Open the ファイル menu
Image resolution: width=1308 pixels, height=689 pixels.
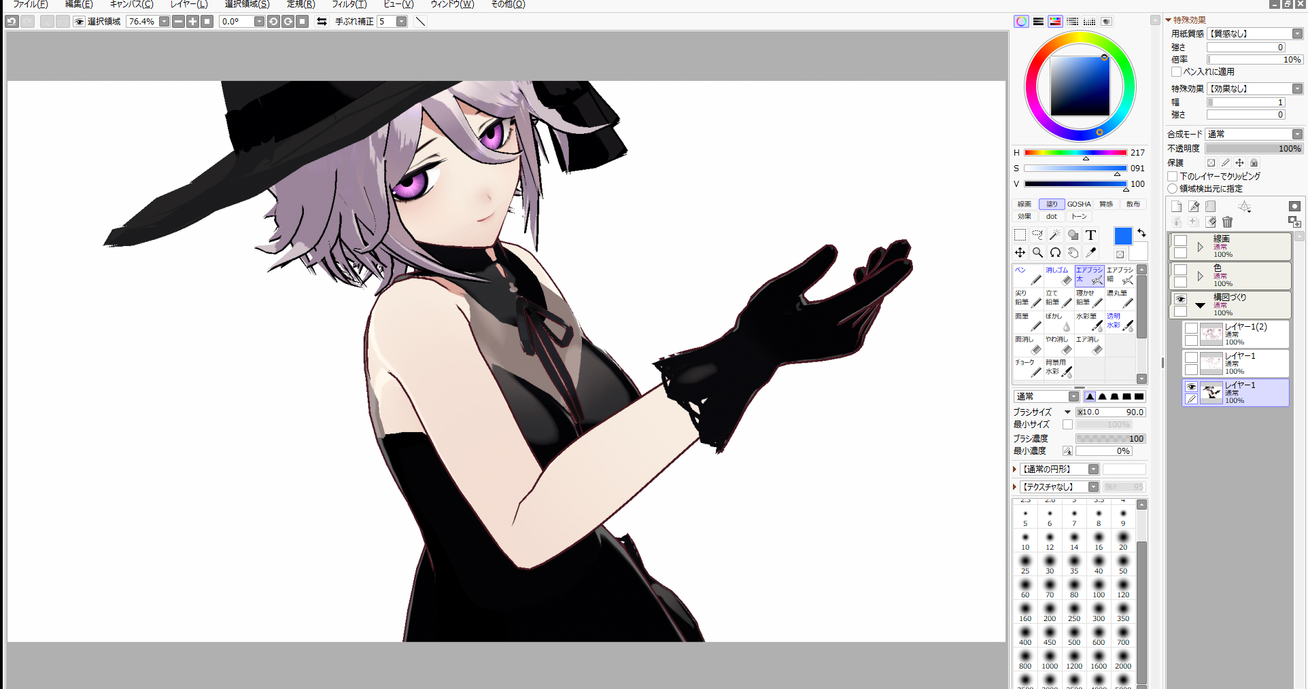click(30, 4)
